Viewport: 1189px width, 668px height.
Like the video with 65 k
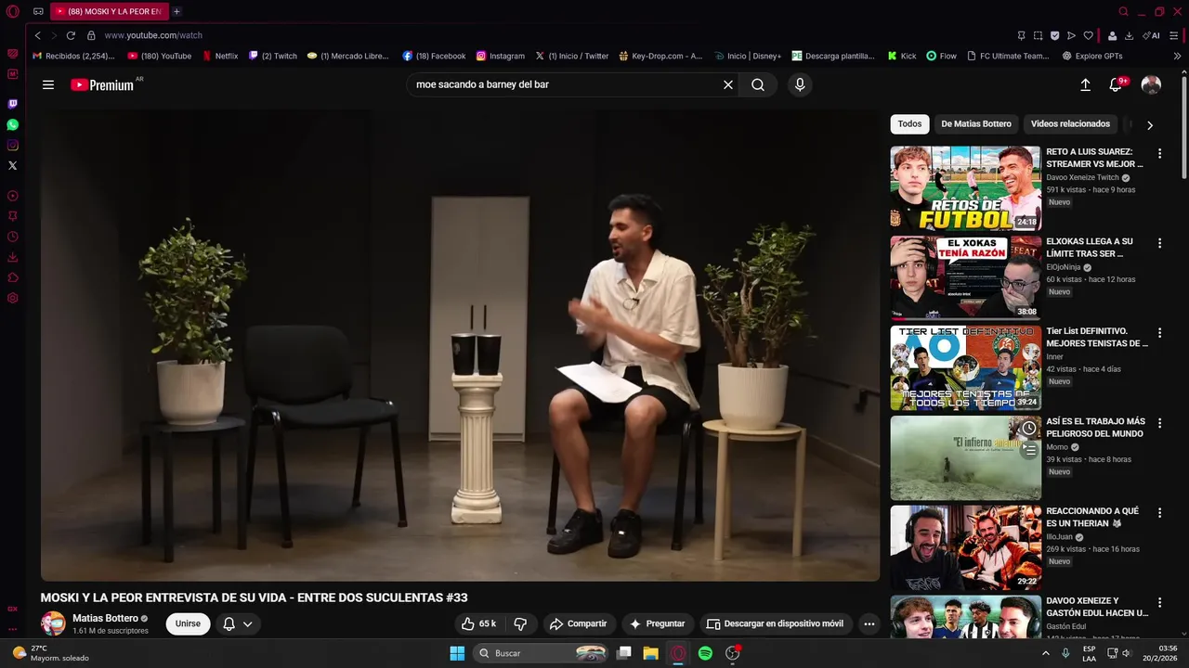[478, 623]
